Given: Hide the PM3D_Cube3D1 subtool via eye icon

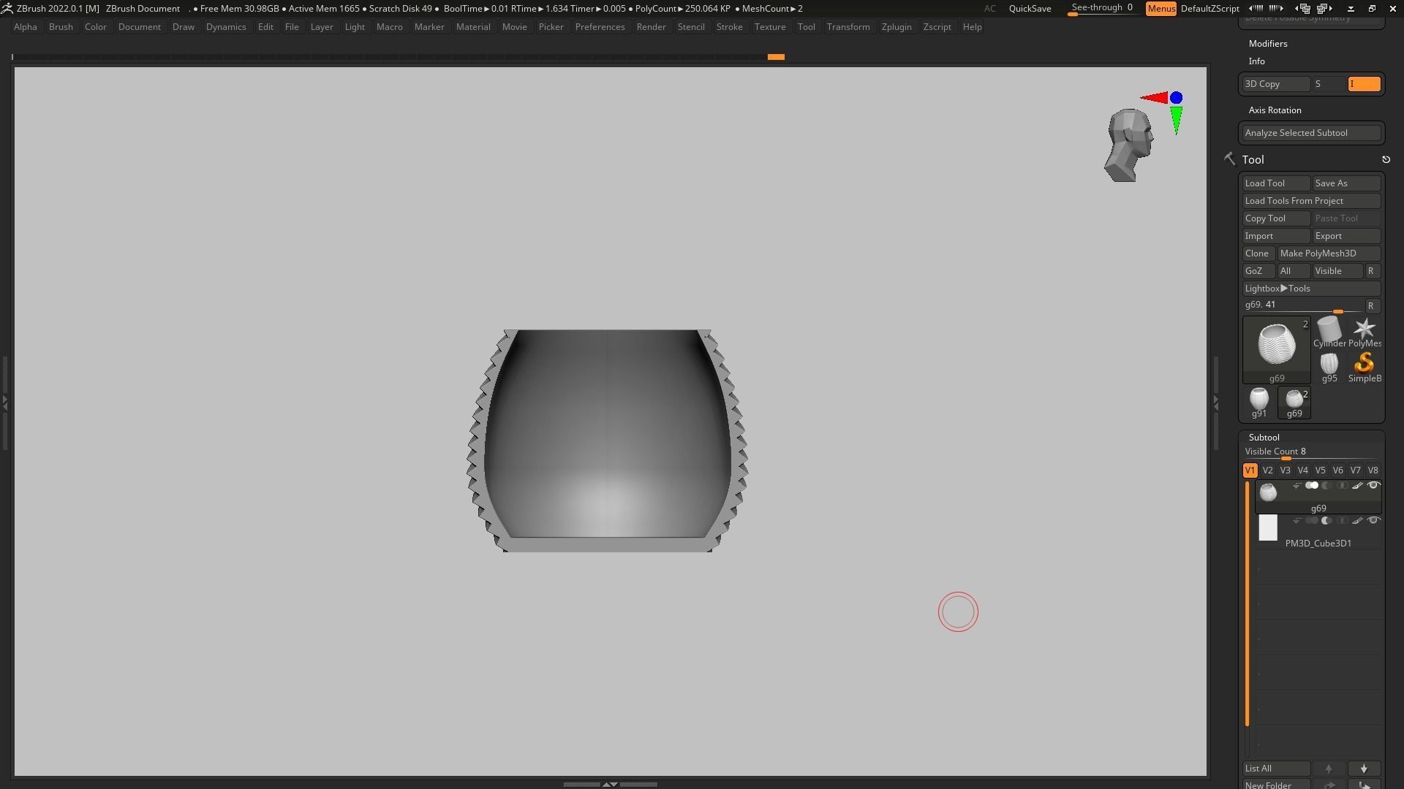Looking at the screenshot, I should 1373,521.
